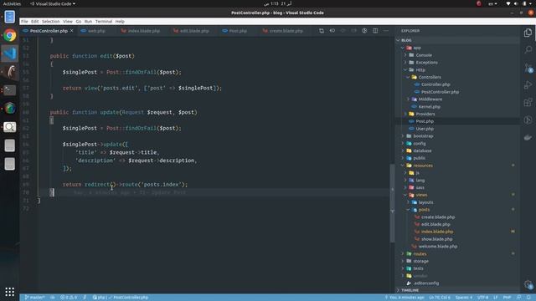This screenshot has height=301, width=536.
Task: Open the Manage gear icon in the activity bar
Action: (528, 284)
